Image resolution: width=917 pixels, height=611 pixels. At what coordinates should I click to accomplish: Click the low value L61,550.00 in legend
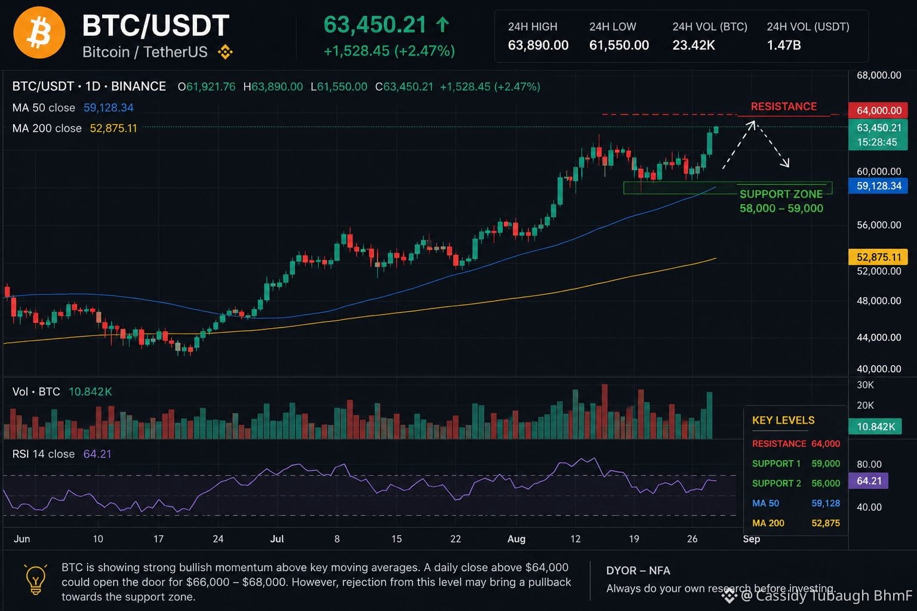[x=339, y=87]
